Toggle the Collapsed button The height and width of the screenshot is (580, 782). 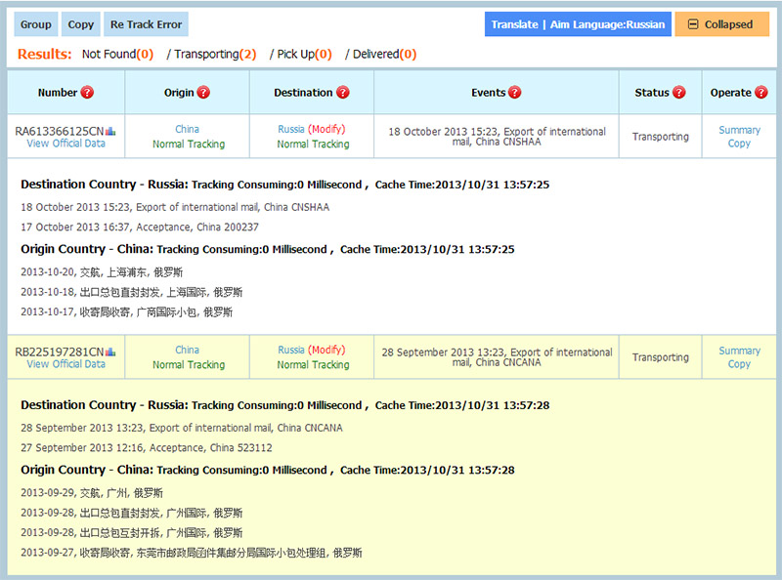[722, 24]
